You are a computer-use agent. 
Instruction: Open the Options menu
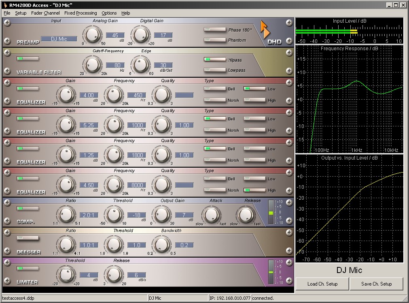point(109,13)
